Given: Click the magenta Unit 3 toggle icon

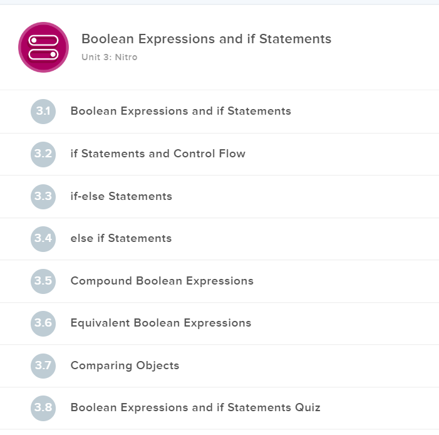Looking at the screenshot, I should [43, 48].
